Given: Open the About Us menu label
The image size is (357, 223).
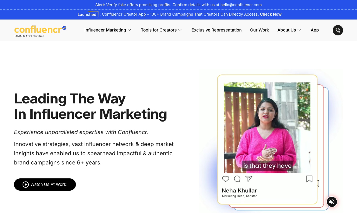Looking at the screenshot, I should pos(287,30).
